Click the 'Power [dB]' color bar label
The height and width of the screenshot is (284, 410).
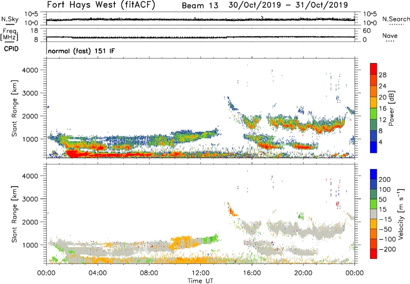click(x=391, y=108)
